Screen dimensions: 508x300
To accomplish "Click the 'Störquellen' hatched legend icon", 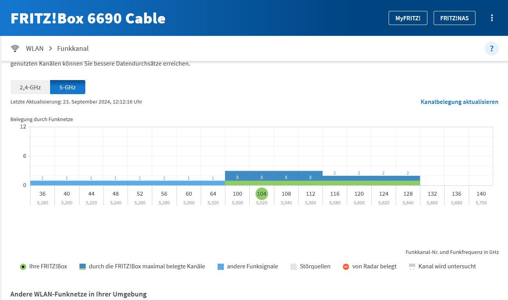I will (294, 267).
